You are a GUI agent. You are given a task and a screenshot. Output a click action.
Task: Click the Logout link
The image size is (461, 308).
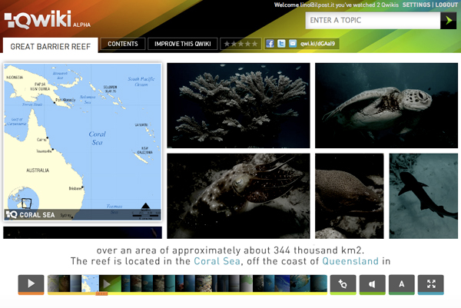pos(446,5)
